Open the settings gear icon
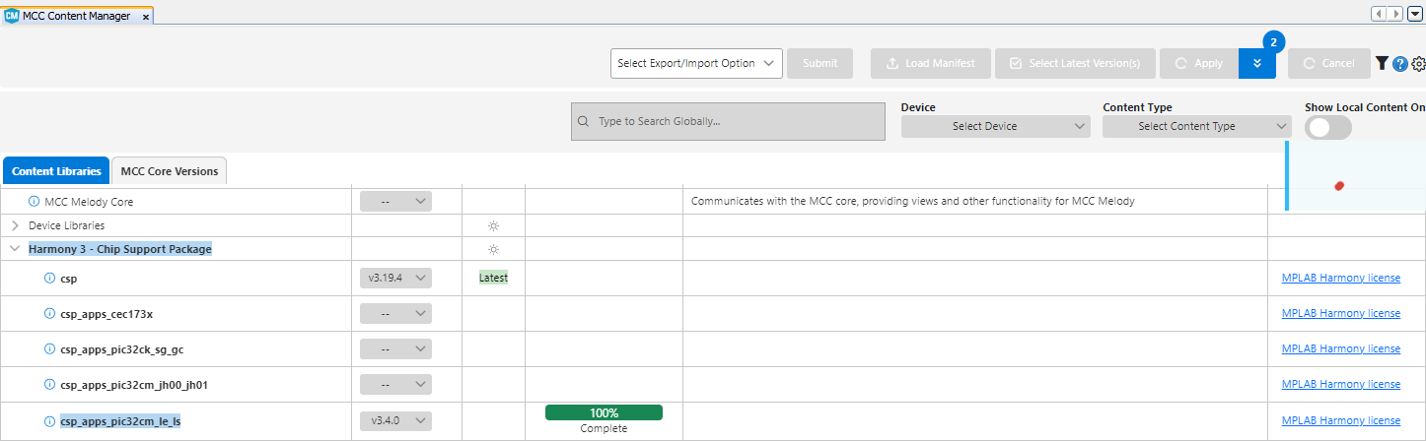Screen dimensions: 1426x441 coord(1418,64)
